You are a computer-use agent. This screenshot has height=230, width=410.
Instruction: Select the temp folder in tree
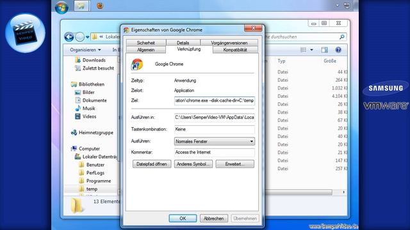pyautogui.click(x=92, y=189)
